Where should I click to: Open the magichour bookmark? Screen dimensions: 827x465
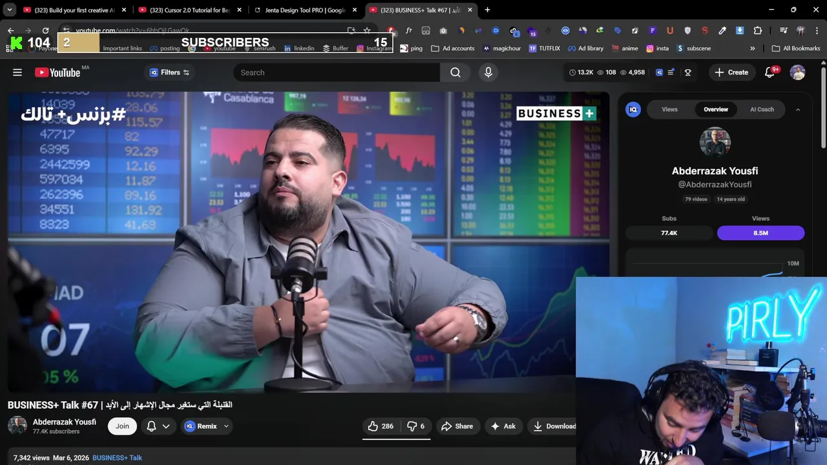(x=502, y=48)
